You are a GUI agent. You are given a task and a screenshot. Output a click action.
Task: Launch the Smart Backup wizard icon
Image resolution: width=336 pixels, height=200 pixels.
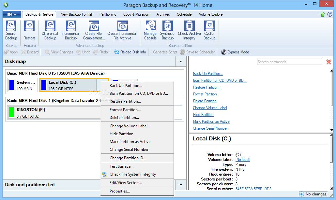[11, 30]
